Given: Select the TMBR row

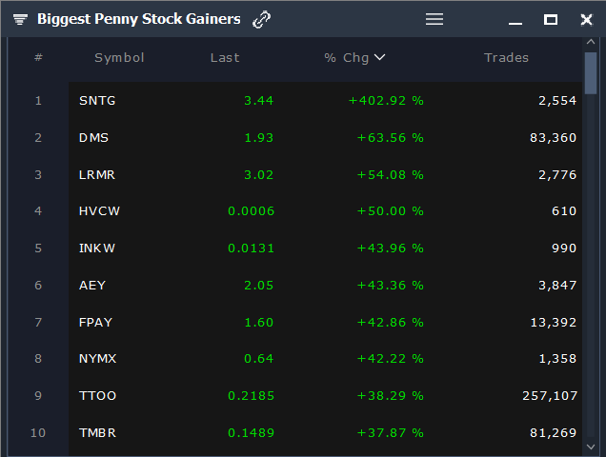Looking at the screenshot, I should pos(326,432).
